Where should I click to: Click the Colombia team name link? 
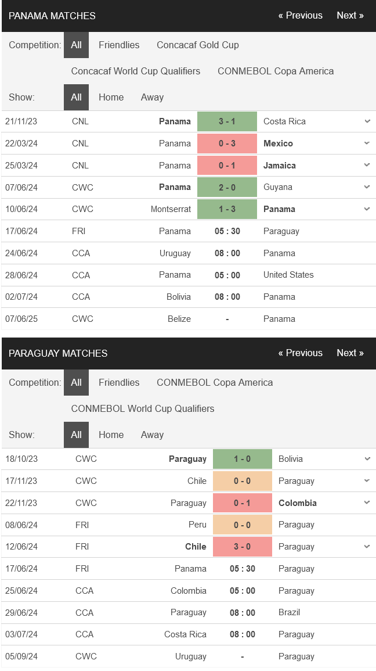[x=297, y=503]
